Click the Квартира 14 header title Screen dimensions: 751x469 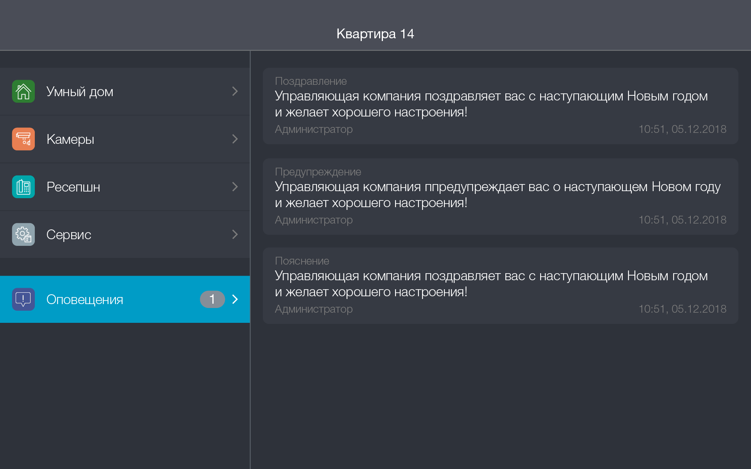click(375, 34)
